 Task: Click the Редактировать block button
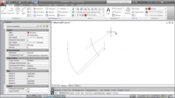click(x=138, y=12)
